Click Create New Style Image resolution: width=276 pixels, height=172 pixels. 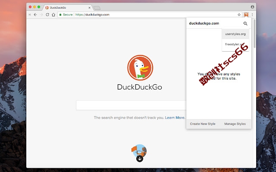coord(203,124)
